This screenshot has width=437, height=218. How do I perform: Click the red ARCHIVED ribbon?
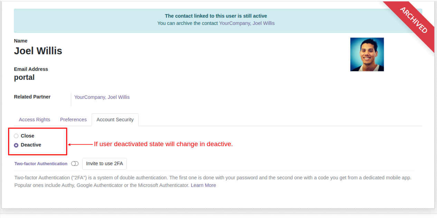click(x=414, y=20)
